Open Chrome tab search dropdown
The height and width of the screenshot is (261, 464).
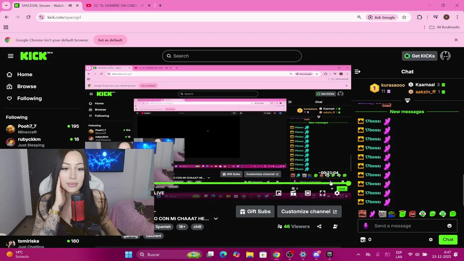[x=6, y=5]
